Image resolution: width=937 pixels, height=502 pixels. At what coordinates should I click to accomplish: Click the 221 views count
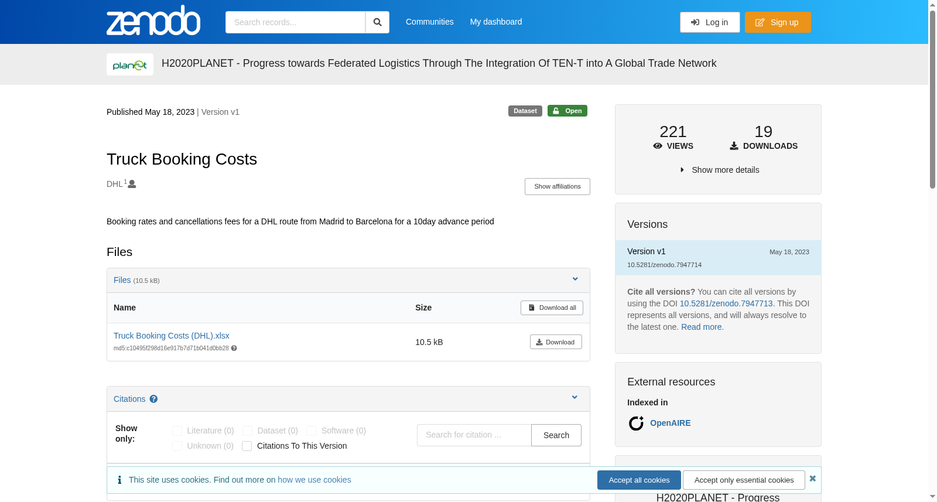(673, 132)
